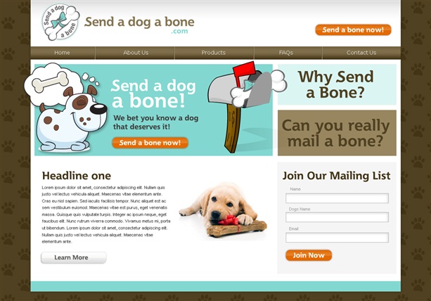Select FAQs in the navigation bar
The width and height of the screenshot is (431, 301).
click(x=286, y=53)
